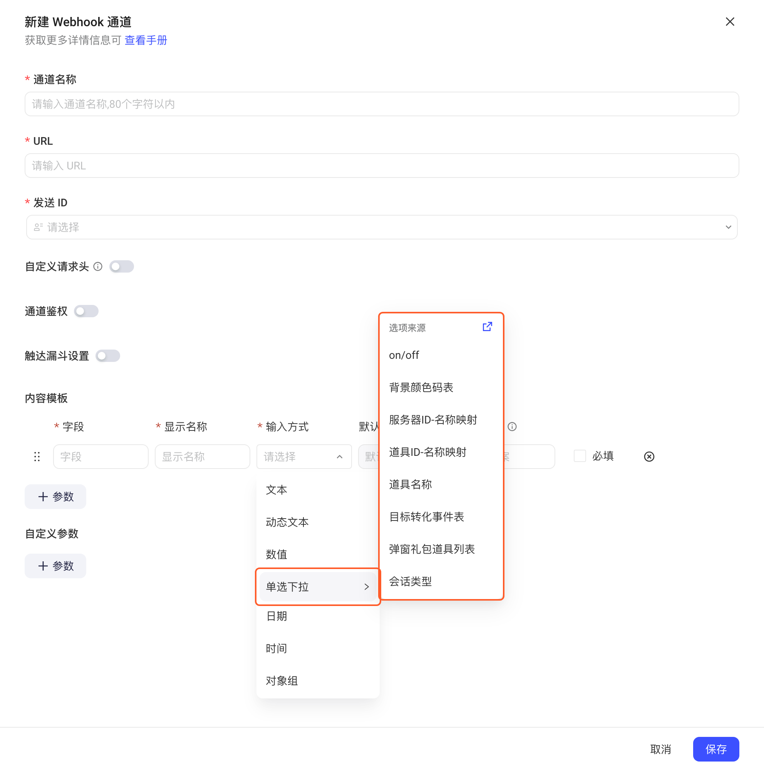Click the 保存 button
Screen dimensions: 764x770
(x=716, y=749)
